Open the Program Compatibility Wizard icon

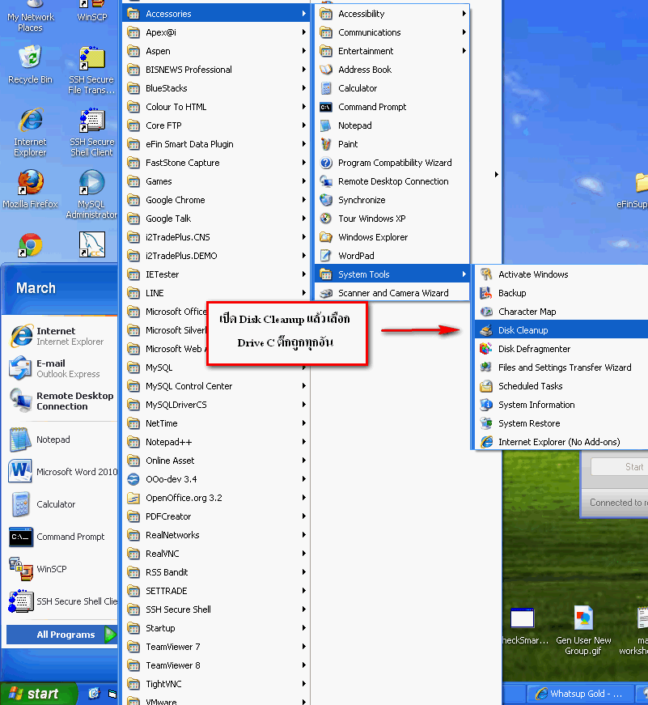(326, 163)
